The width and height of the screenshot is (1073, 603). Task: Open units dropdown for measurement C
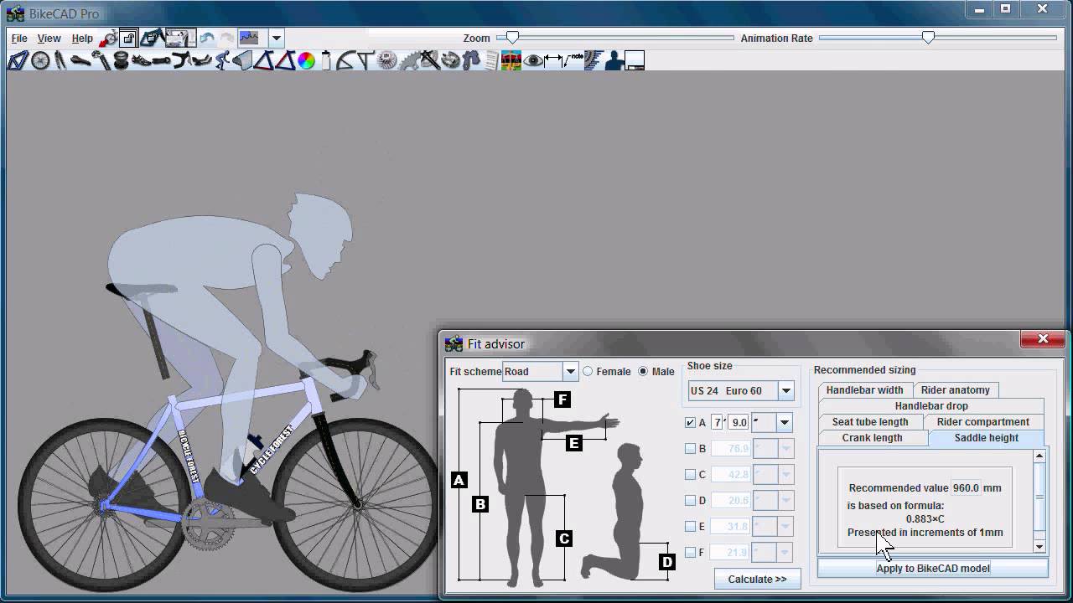[785, 474]
